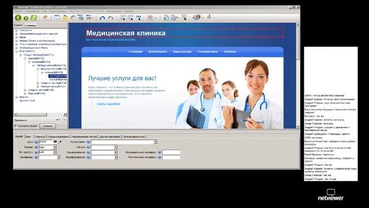Screen dimensions: 369x208
Task: Click the small green forward arrow icon
Action: [26, 18]
